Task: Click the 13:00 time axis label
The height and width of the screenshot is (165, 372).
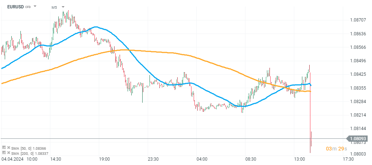Action: tap(299, 160)
